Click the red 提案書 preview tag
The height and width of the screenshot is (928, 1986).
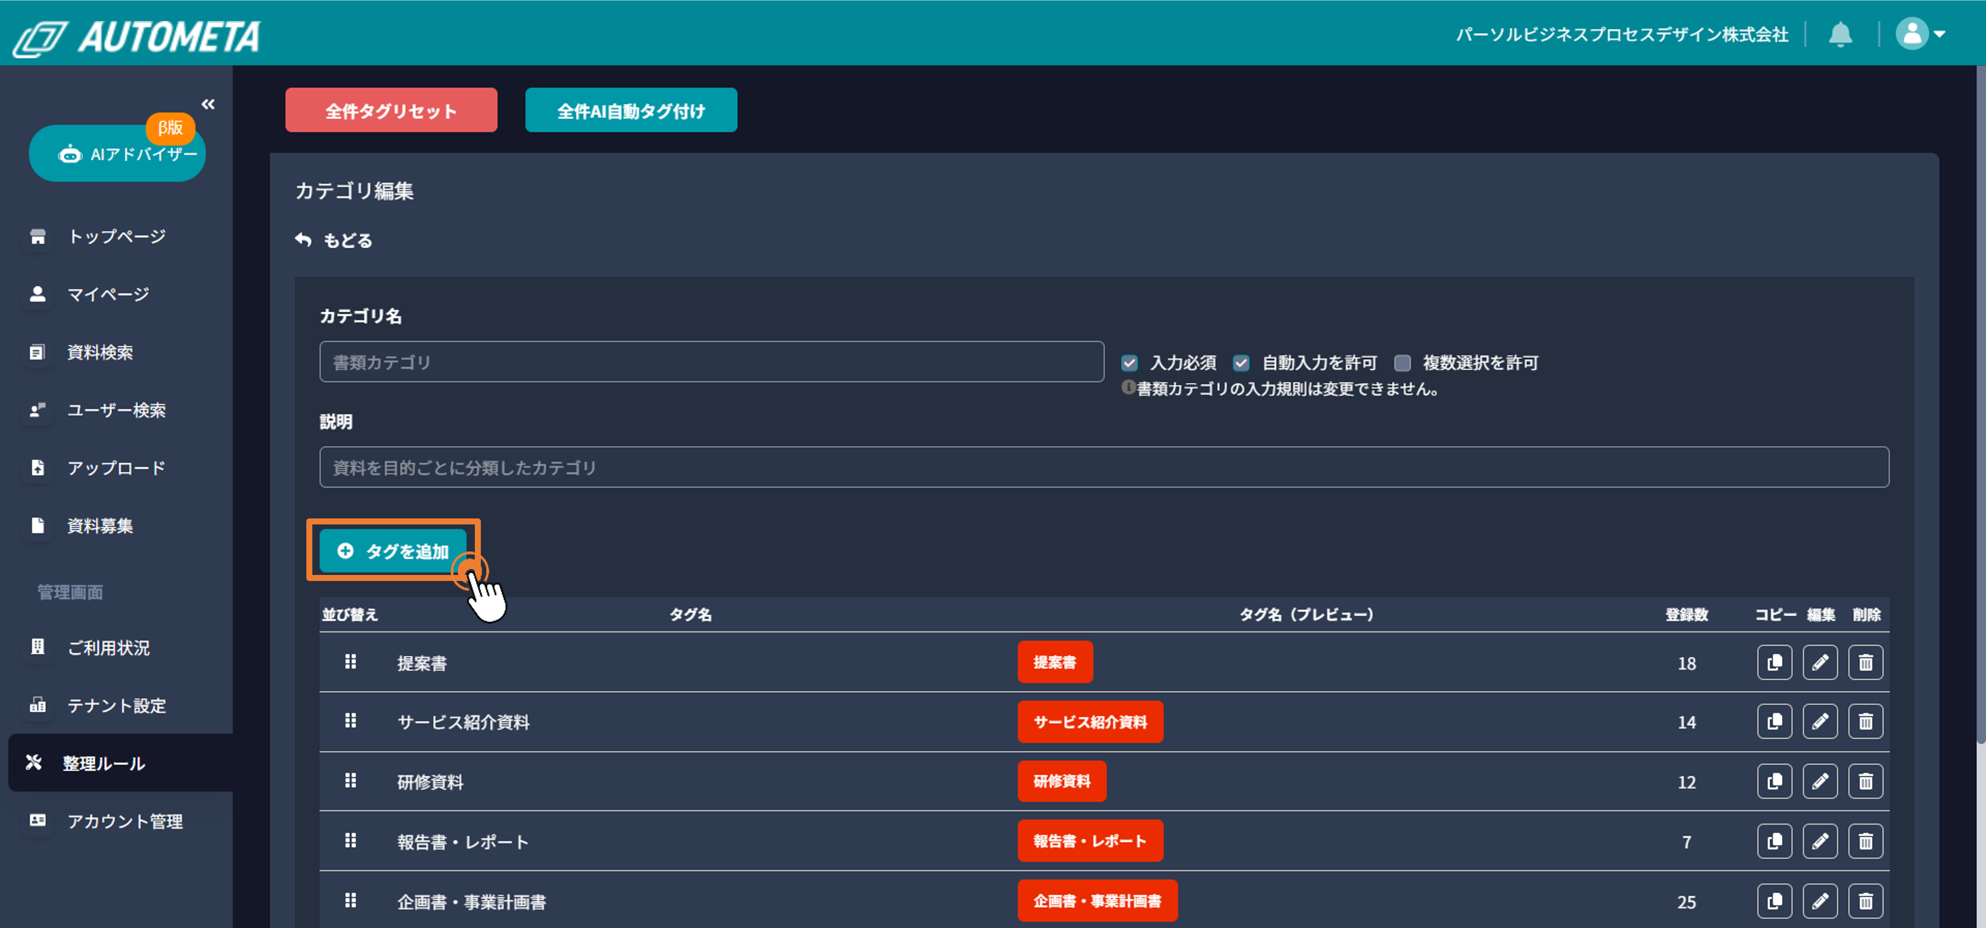[x=1054, y=662]
